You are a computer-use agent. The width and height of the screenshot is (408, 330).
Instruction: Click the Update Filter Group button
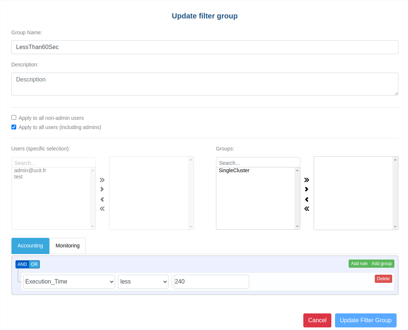(365, 320)
